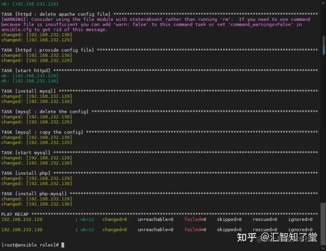Select changed 192.168.232.129 under start mysql

(37, 158)
